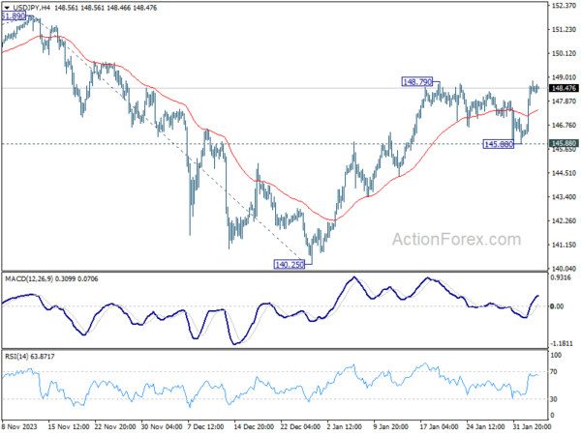Screen dimensions: 581x435
Task: Select the 24 Jan 12:00 time label
Action: tap(486, 426)
